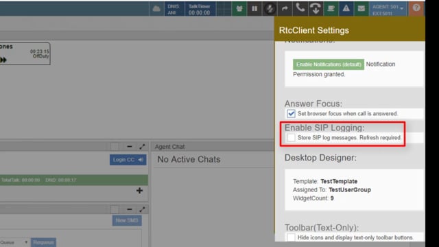Screen dimensions: 439x247
Task: Click the fast-forward arrows on agent card
Action: point(3,60)
